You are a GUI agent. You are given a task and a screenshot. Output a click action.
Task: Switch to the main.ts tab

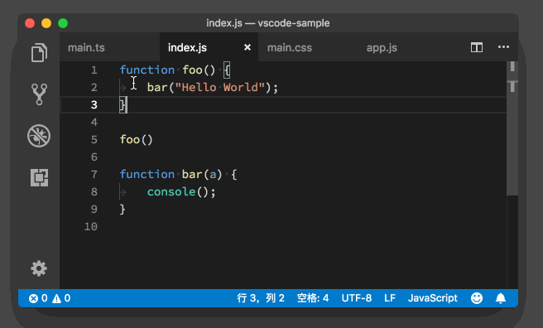[x=86, y=47]
